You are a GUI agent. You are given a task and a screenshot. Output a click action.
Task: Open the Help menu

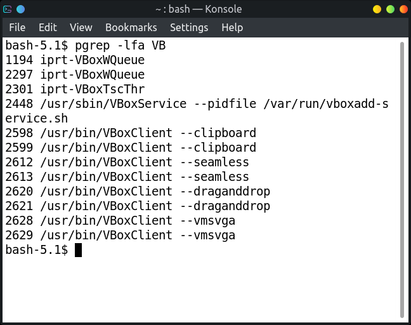point(232,27)
